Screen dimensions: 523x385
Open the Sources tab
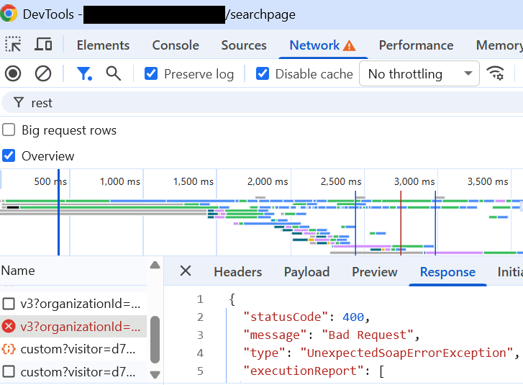point(244,45)
